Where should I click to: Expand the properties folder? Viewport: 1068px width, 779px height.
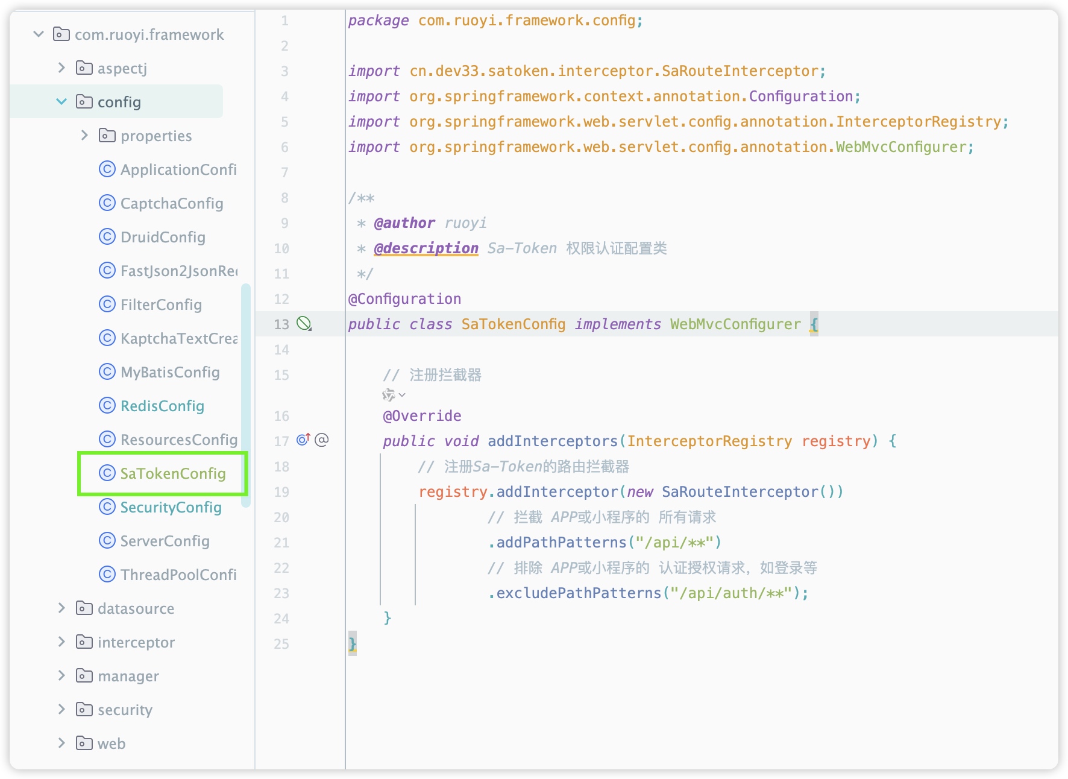(84, 136)
